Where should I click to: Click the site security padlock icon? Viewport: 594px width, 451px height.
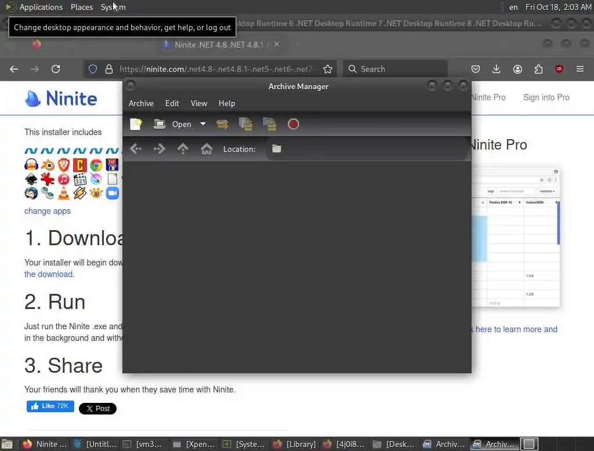[109, 69]
